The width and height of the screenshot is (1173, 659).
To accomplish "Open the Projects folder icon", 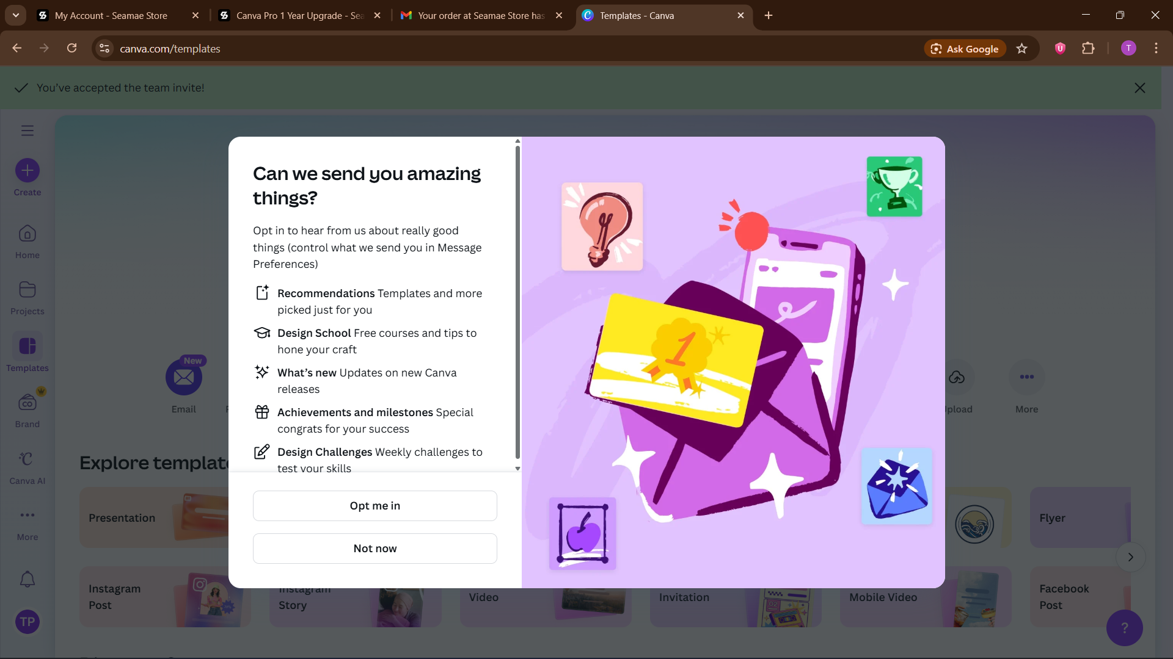I will [27, 290].
